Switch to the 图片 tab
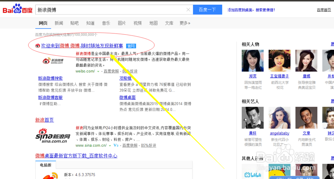 pos(122,23)
